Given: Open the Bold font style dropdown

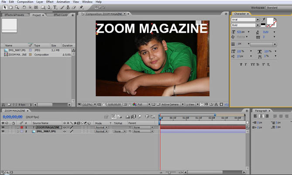Looking at the screenshot, I should [x=258, y=25].
